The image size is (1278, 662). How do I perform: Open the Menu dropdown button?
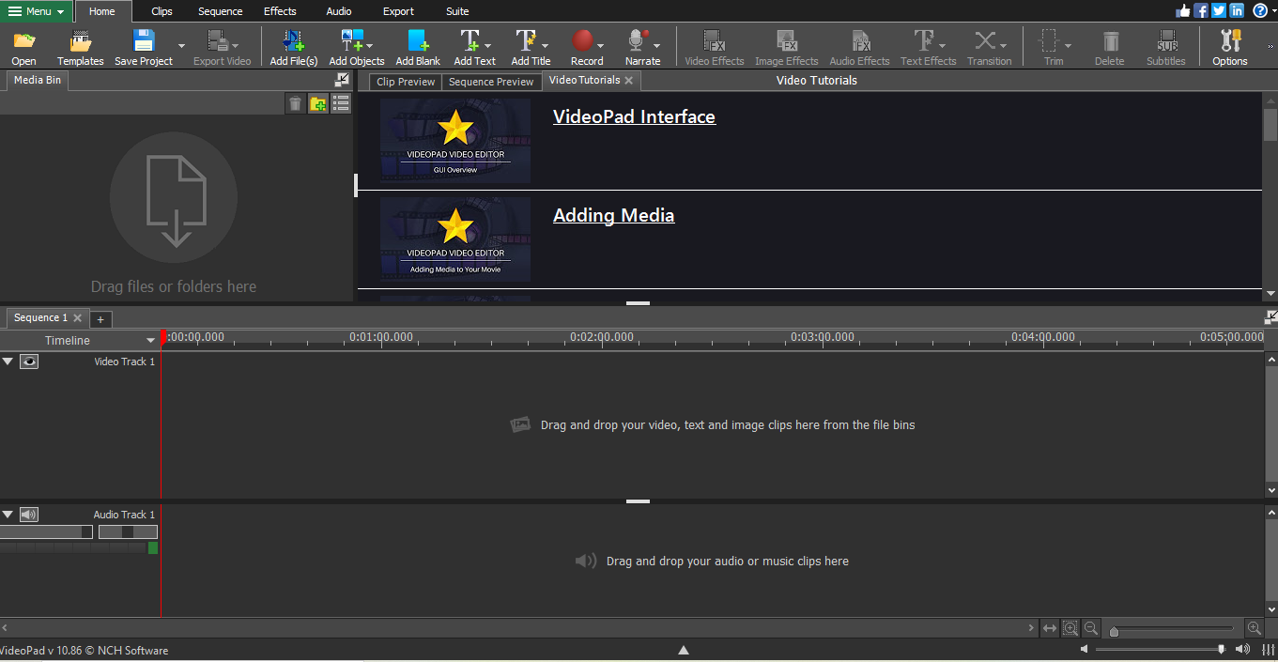(x=37, y=11)
